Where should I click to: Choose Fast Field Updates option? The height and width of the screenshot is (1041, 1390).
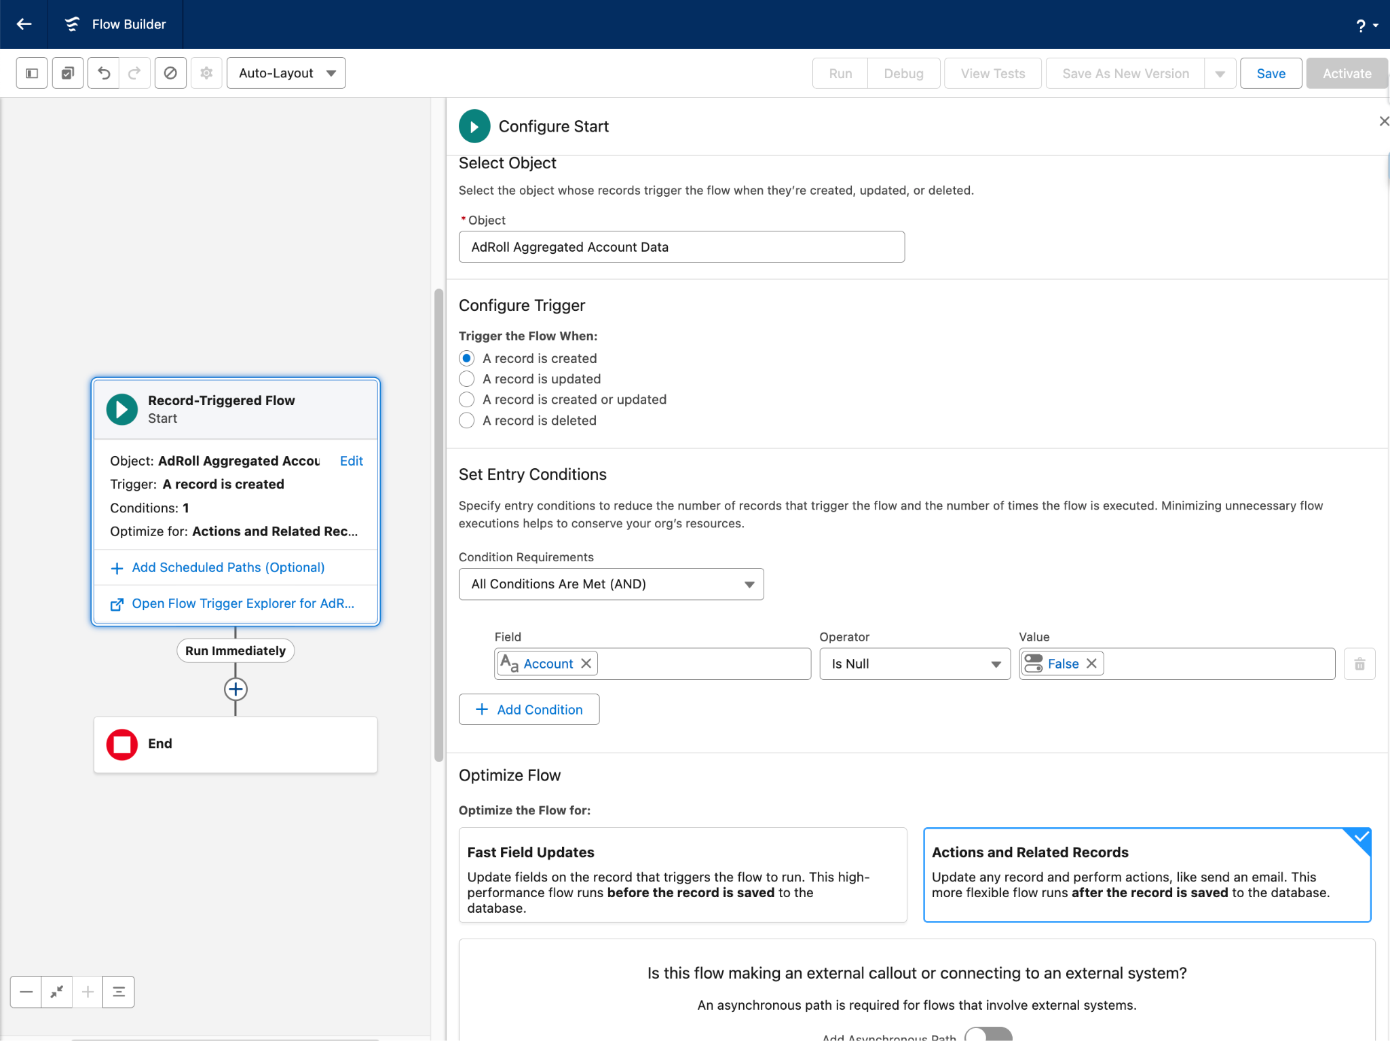tap(683, 875)
